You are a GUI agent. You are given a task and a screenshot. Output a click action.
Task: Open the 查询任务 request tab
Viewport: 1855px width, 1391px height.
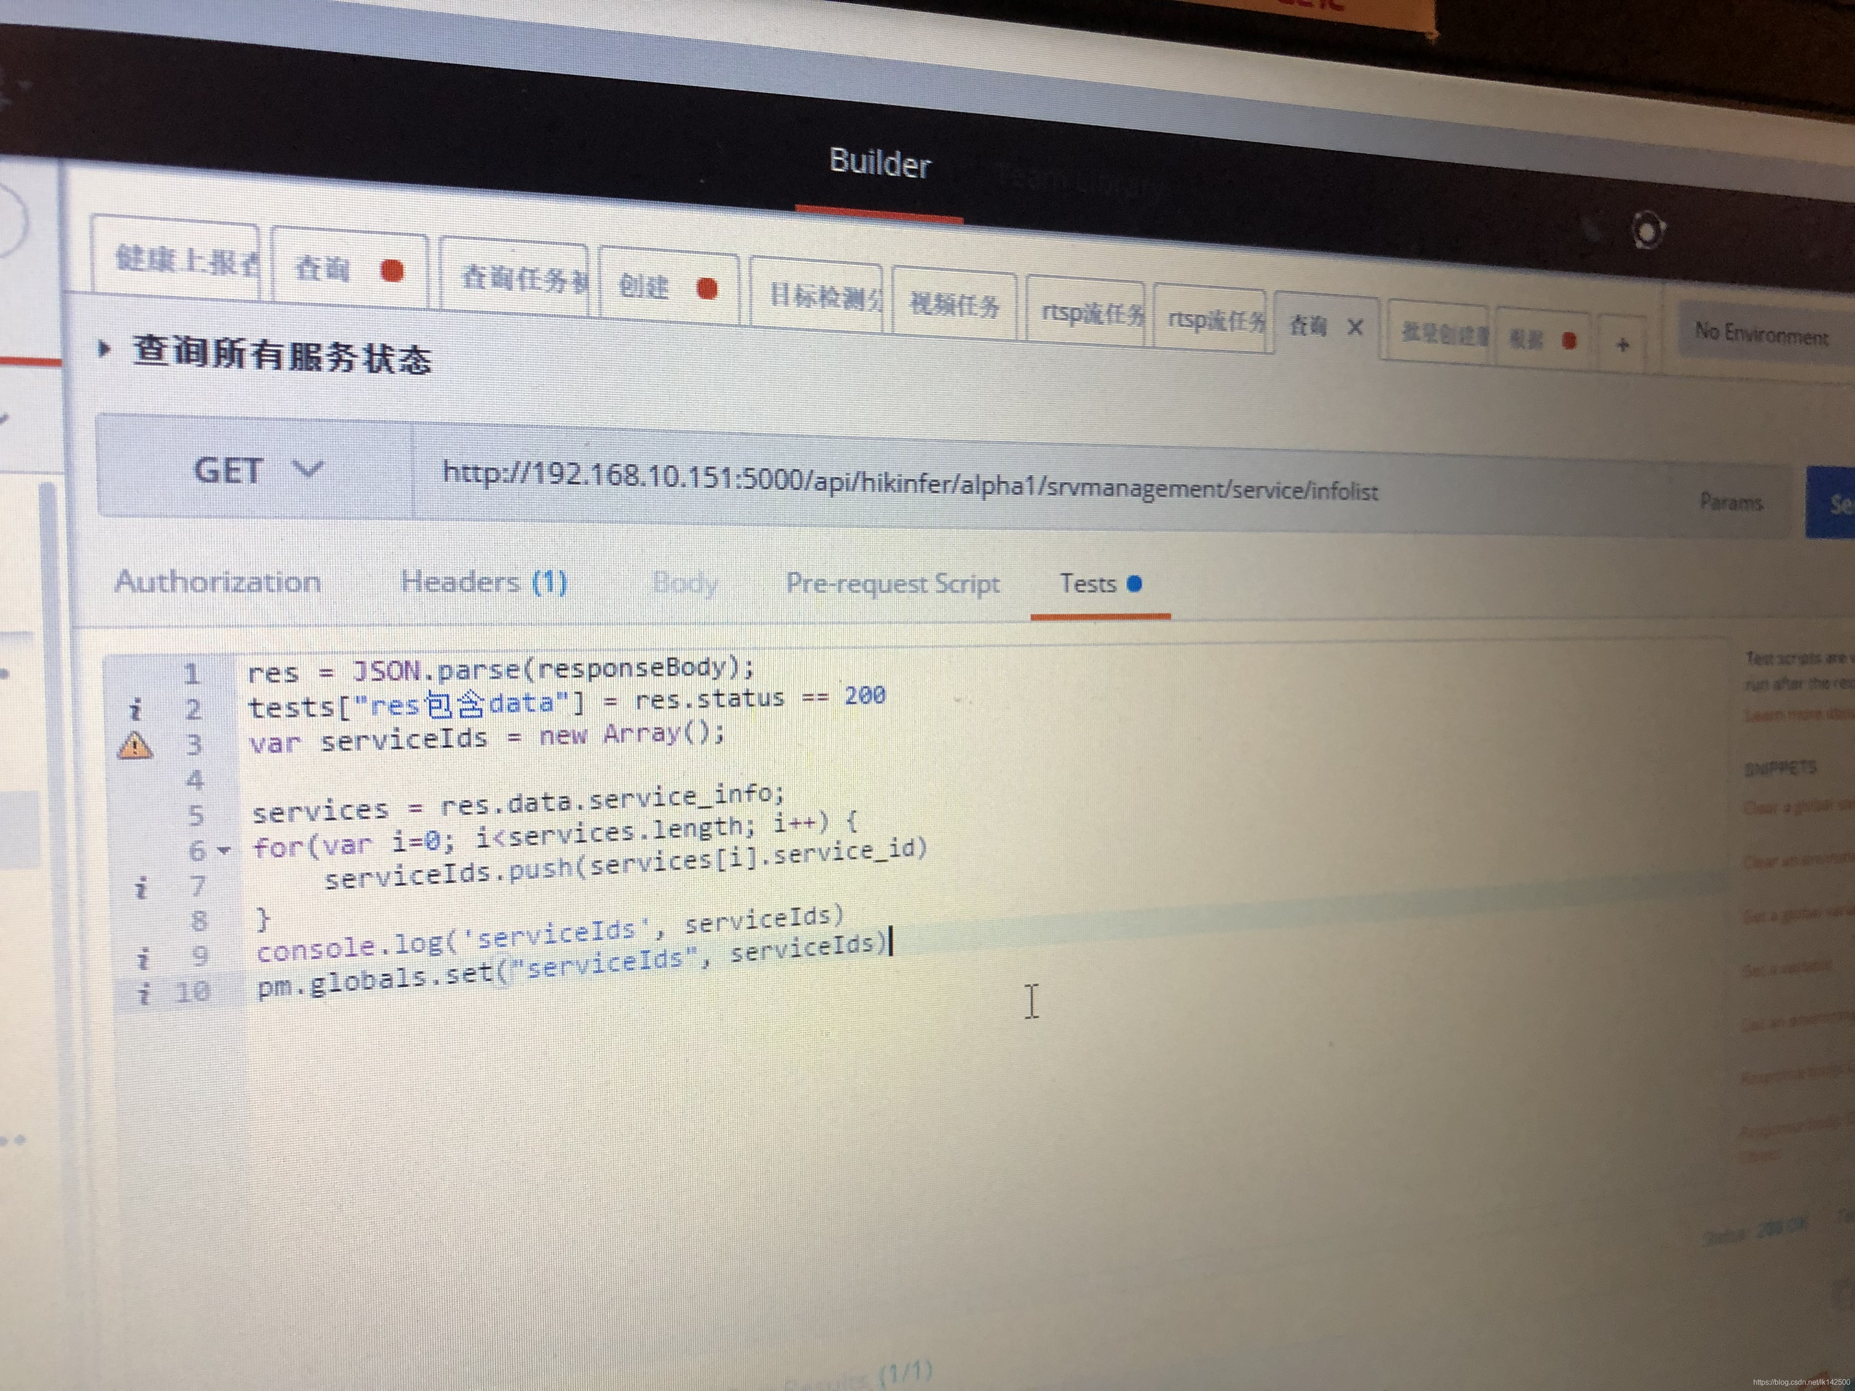(514, 278)
